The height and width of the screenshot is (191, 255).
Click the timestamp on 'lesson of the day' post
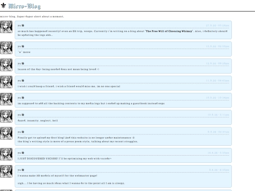click(217, 64)
